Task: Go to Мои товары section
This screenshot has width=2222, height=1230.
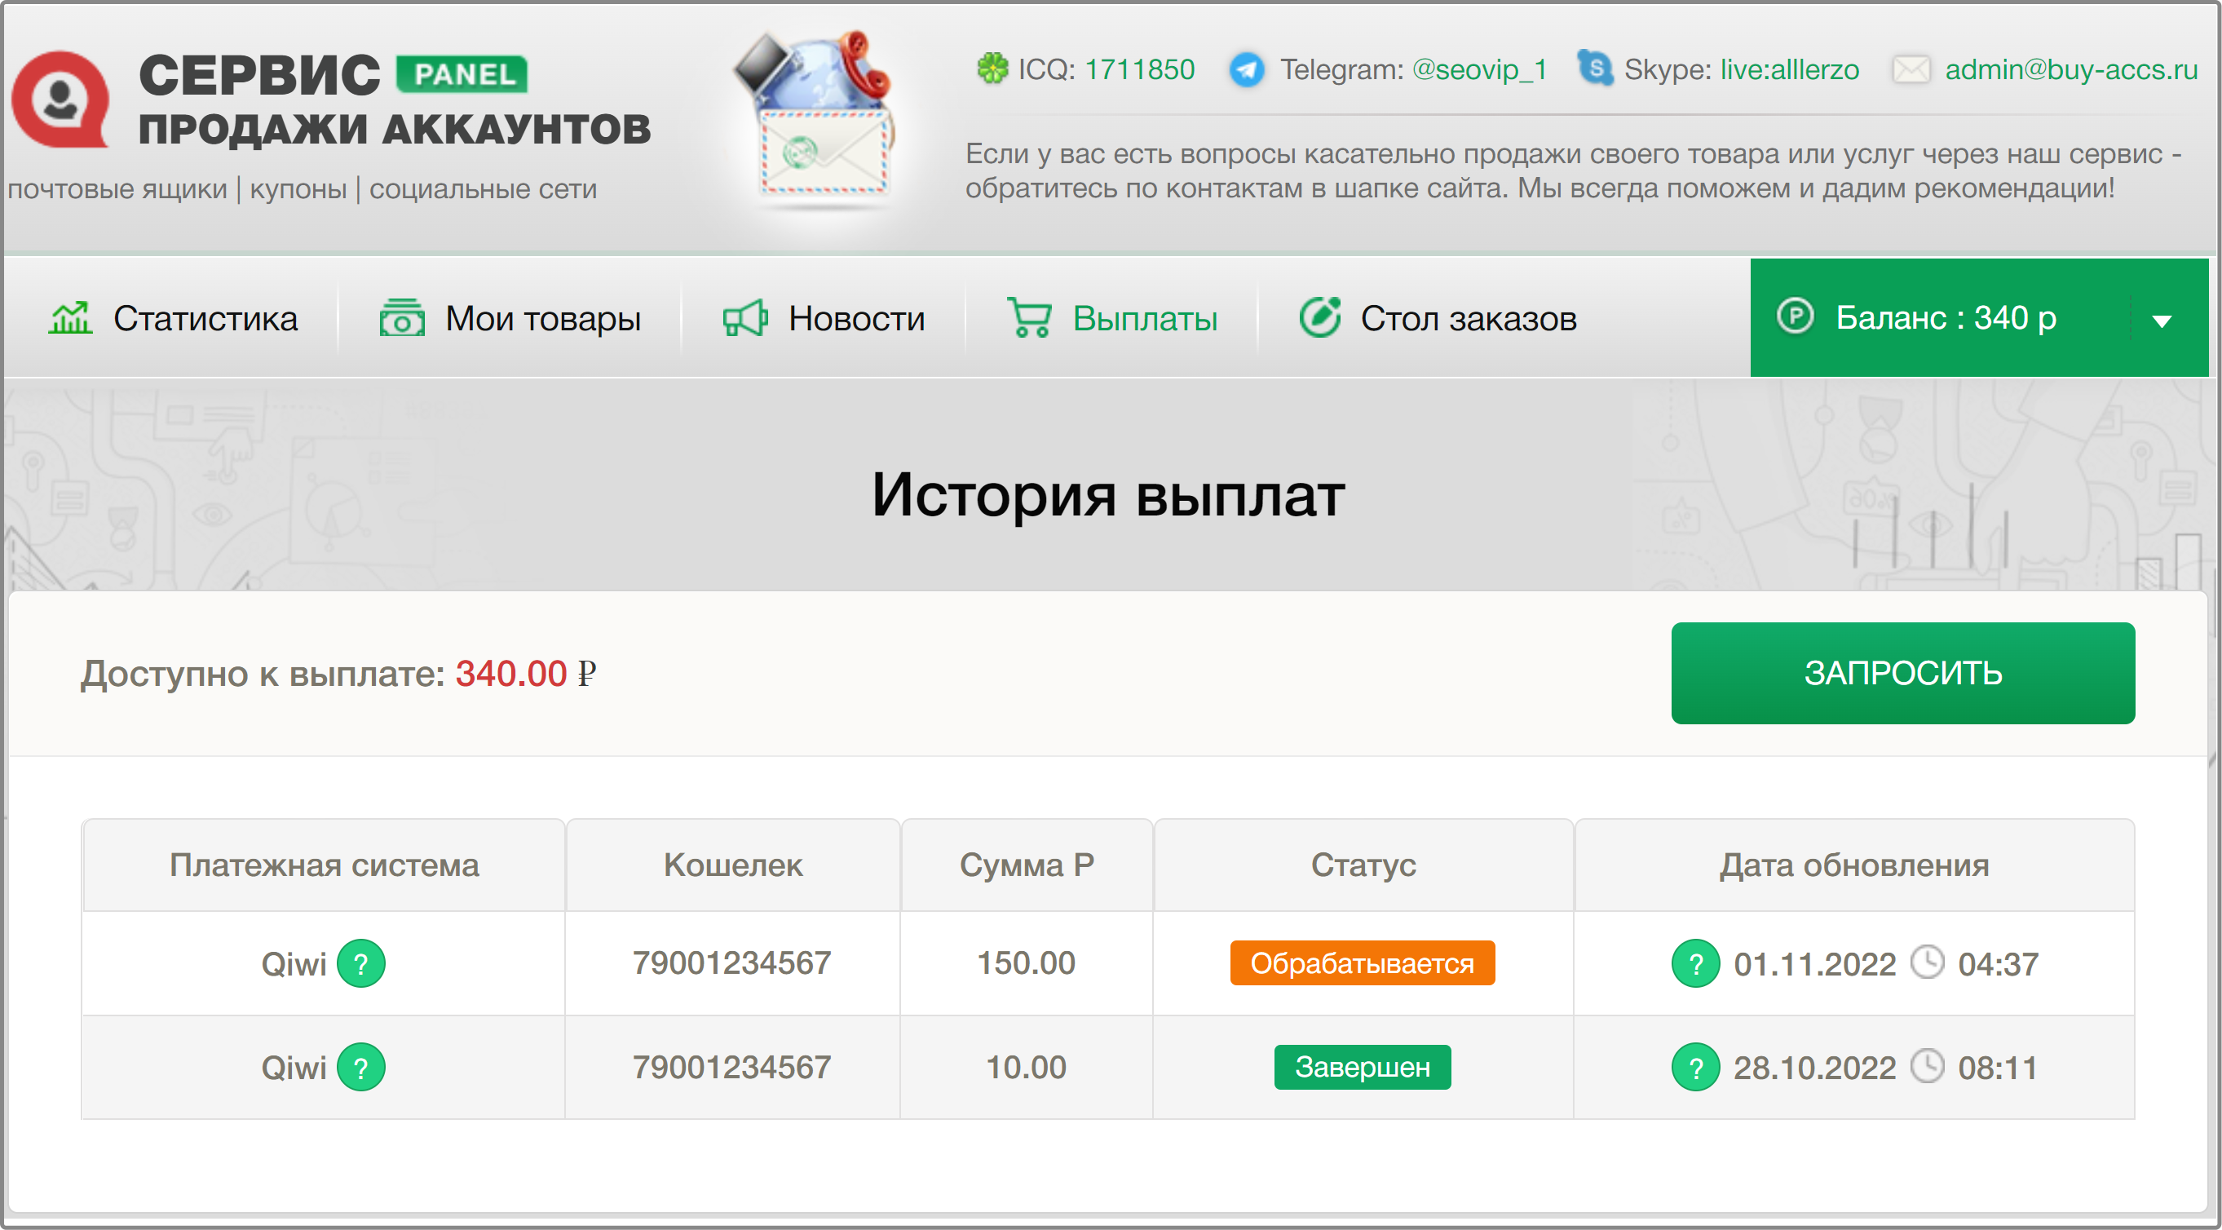Action: [543, 319]
